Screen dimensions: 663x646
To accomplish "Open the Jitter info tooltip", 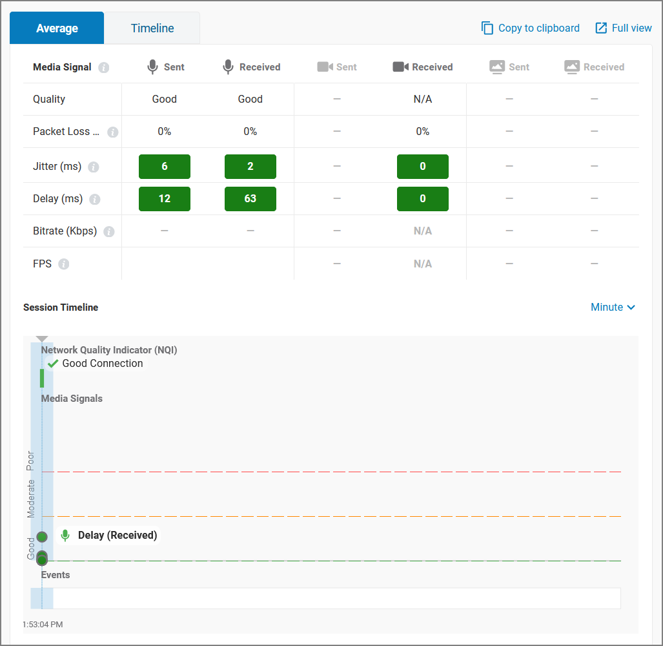I will coord(94,167).
